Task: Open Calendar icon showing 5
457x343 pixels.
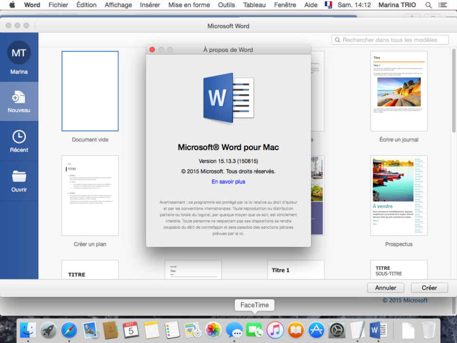Action: pyautogui.click(x=131, y=330)
